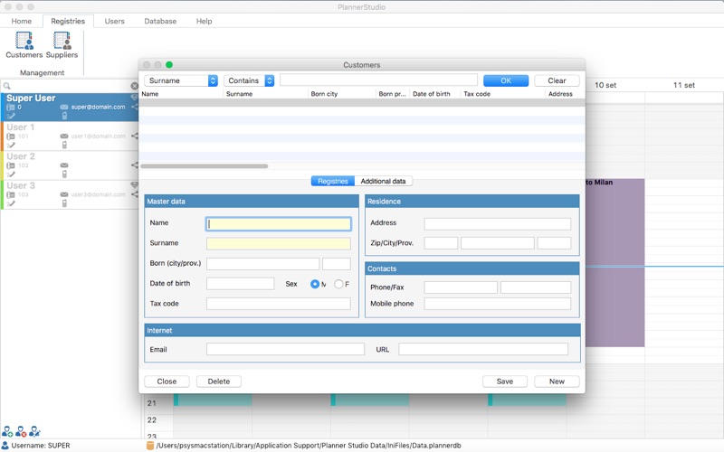Clear the user search box
The height and width of the screenshot is (452, 724).
[x=134, y=86]
